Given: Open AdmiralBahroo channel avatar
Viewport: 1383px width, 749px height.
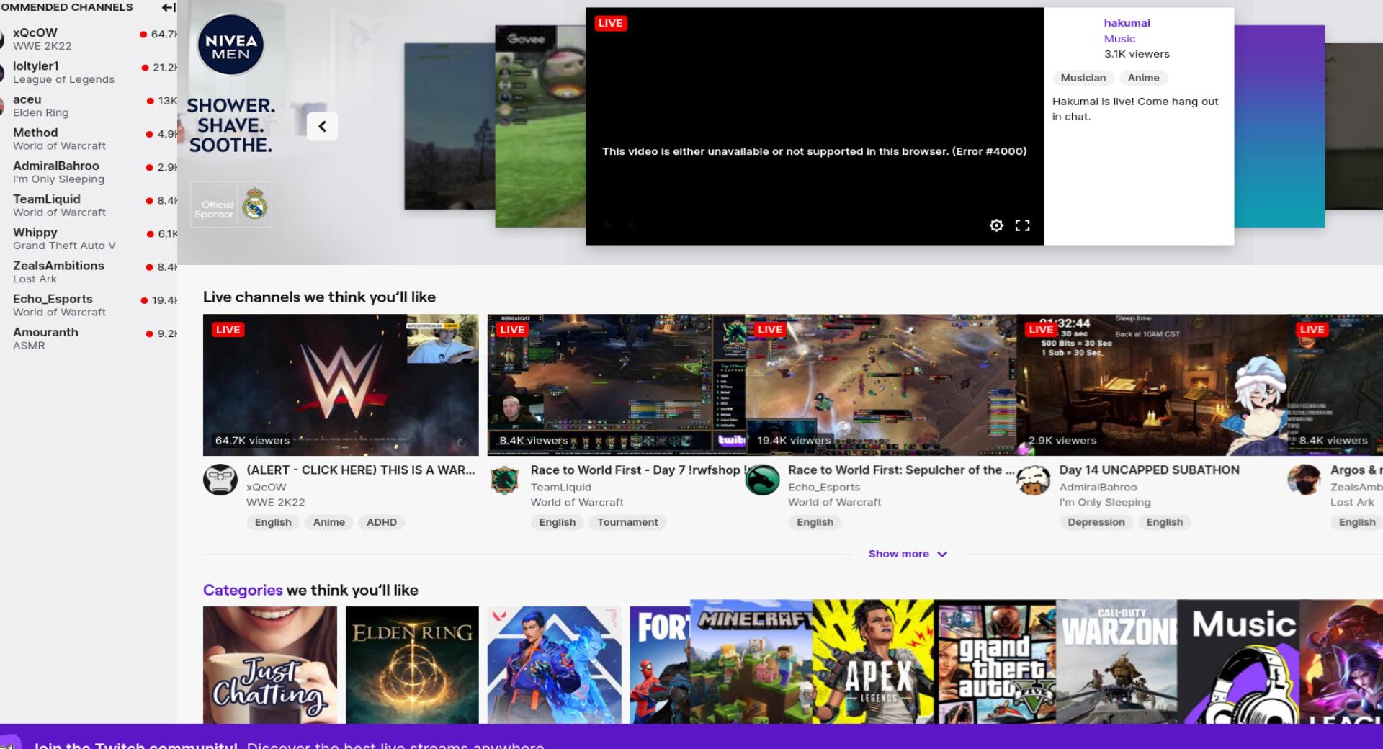Looking at the screenshot, I should tap(1034, 480).
